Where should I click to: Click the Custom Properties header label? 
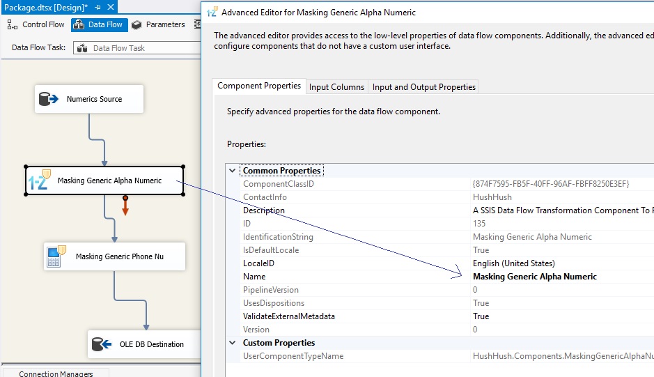click(x=279, y=342)
